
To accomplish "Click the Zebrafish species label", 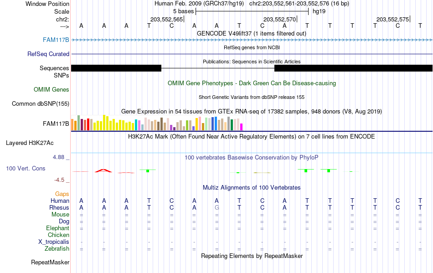I will (x=57, y=249).
